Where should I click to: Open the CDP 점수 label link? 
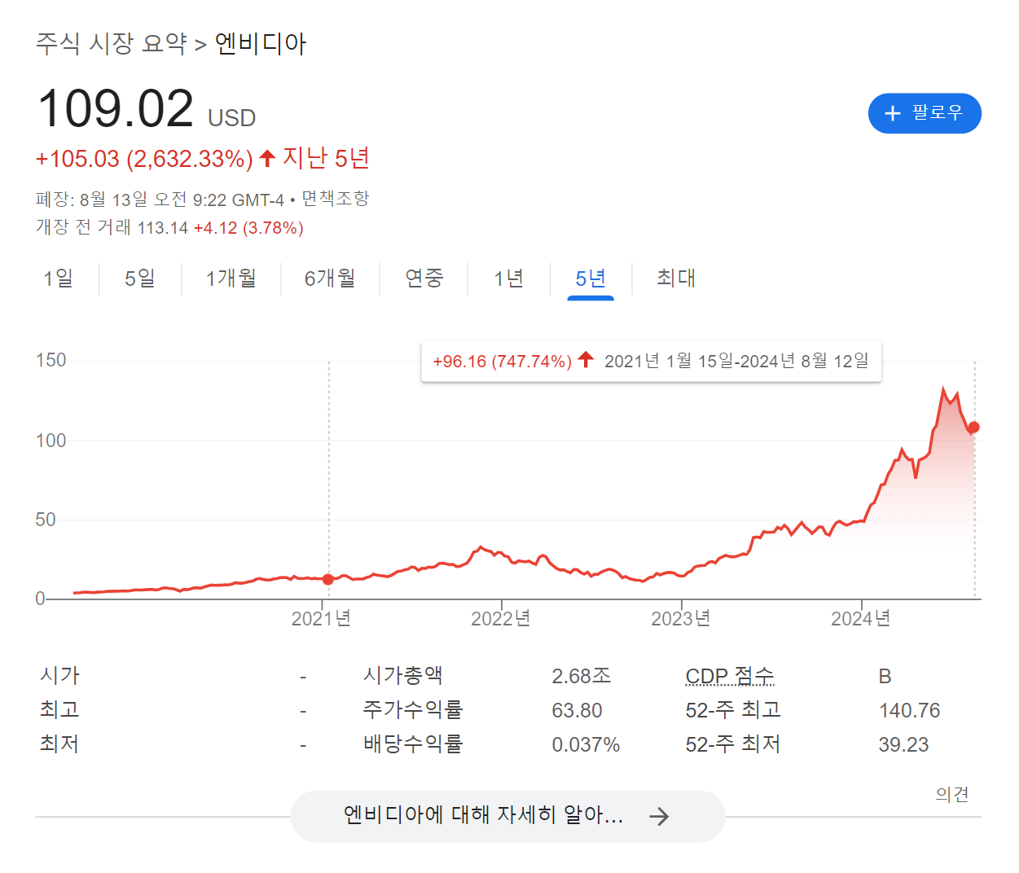(730, 676)
